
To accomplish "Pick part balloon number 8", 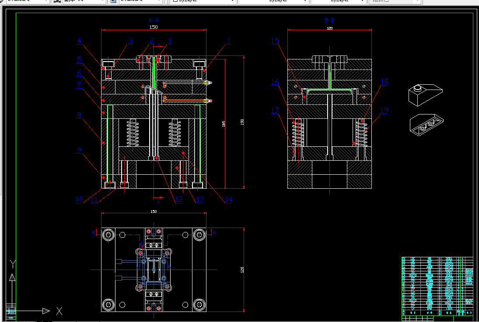I will click(x=79, y=115).
